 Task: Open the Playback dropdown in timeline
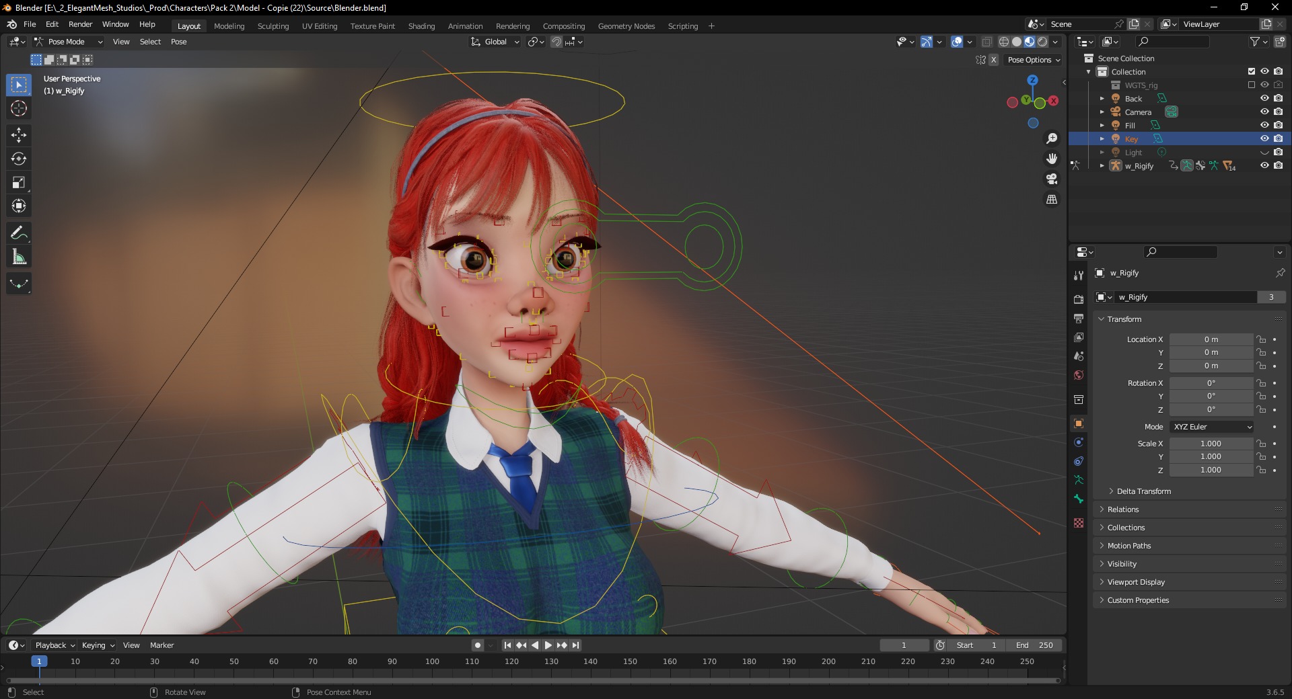click(x=55, y=645)
